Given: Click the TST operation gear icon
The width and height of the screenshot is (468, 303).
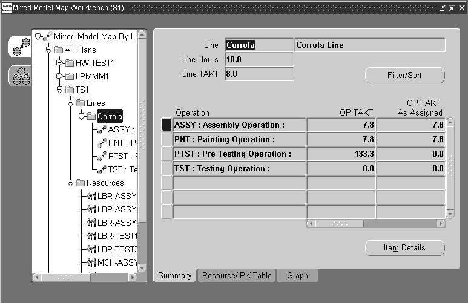Looking at the screenshot, I should [x=102, y=169].
